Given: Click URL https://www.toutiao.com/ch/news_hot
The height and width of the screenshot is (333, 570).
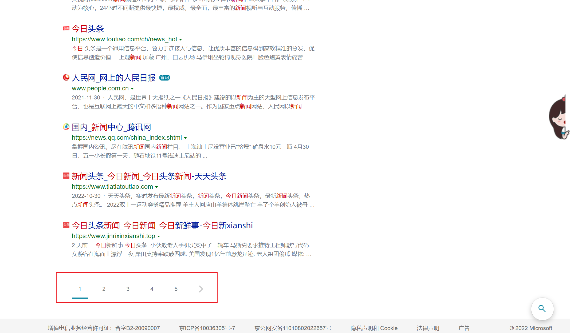Looking at the screenshot, I should [x=124, y=39].
